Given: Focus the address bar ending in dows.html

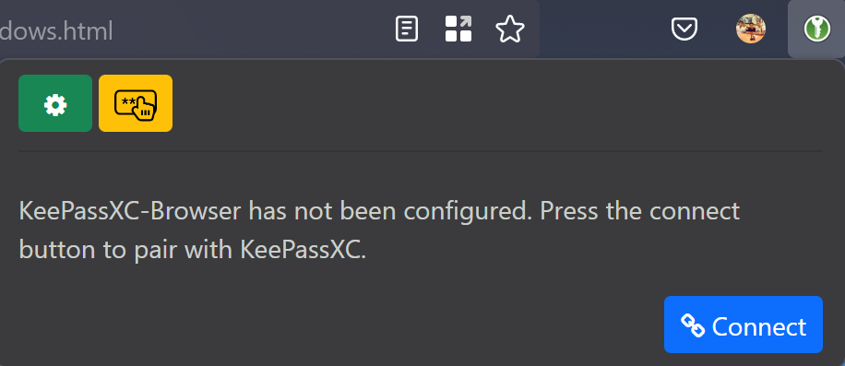Looking at the screenshot, I should (x=188, y=30).
